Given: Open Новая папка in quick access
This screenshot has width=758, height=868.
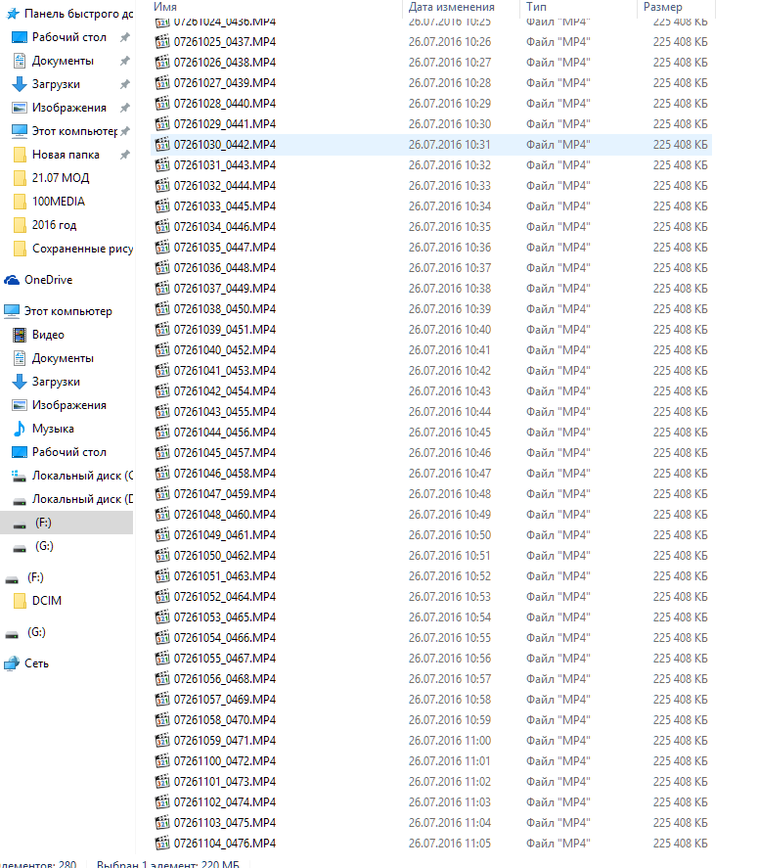Looking at the screenshot, I should 66,155.
